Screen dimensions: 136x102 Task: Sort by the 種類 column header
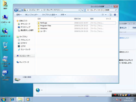coord(97,19)
